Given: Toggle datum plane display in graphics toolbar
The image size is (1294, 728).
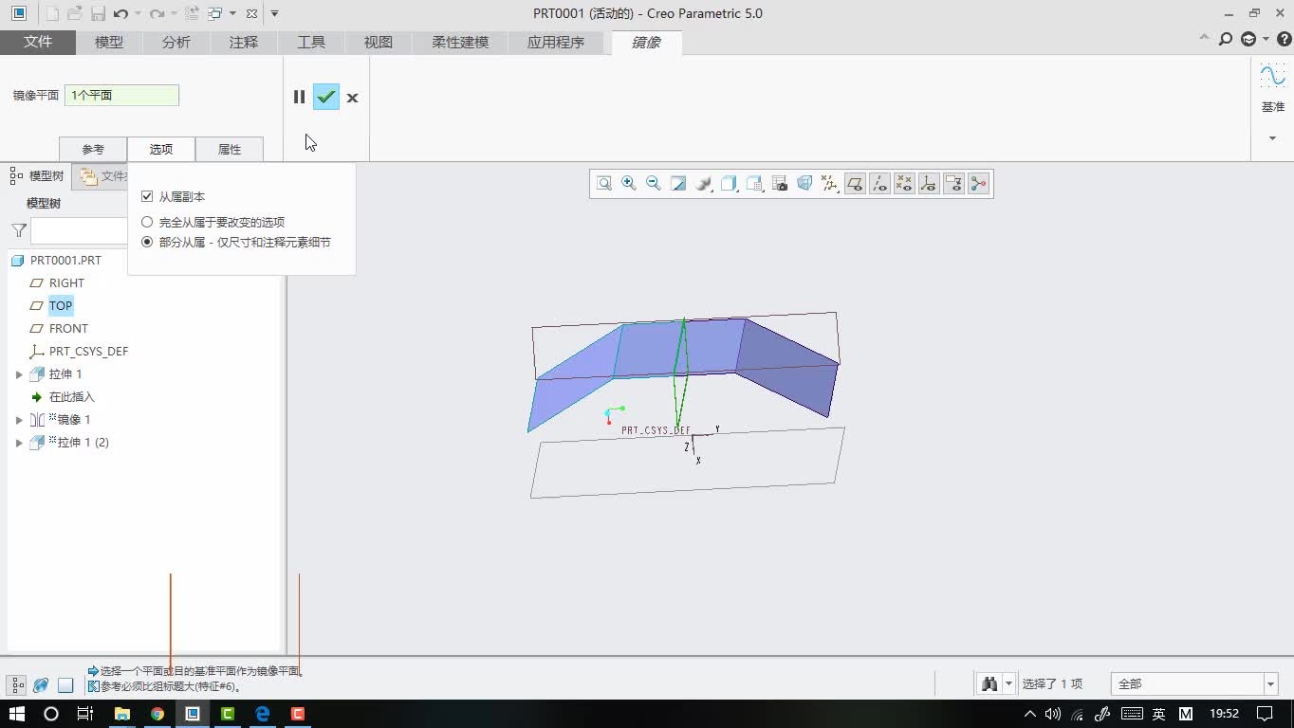Looking at the screenshot, I should click(854, 183).
